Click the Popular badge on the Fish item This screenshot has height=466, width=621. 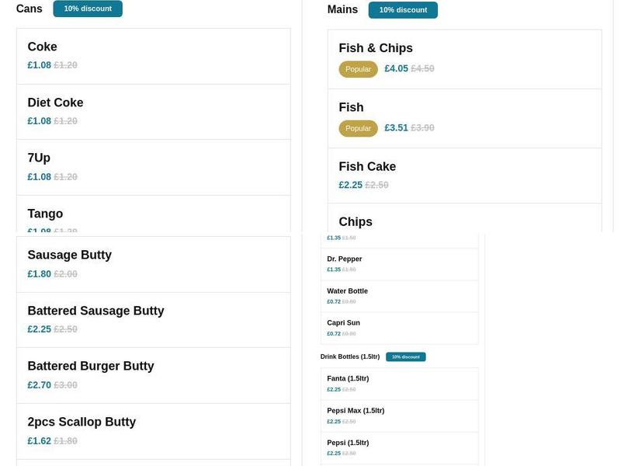pos(358,127)
